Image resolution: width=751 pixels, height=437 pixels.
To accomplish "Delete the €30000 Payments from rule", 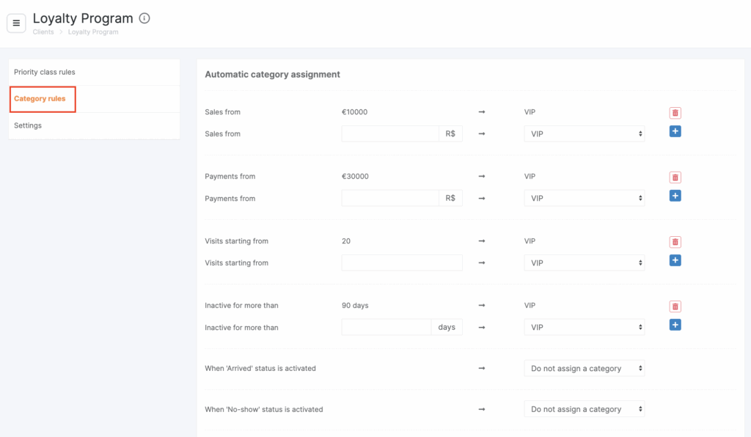I will pyautogui.click(x=675, y=177).
